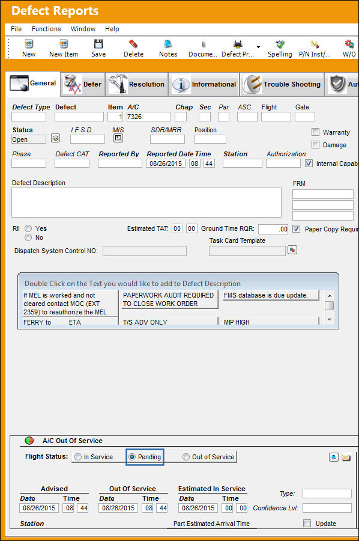Open the Trouble Shooting tab

[x=282, y=84]
